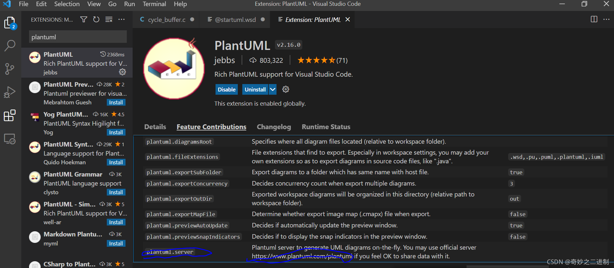The height and width of the screenshot is (268, 614).
Task: Open the www.plantuml.com/plantuml URL
Action: tap(302, 256)
